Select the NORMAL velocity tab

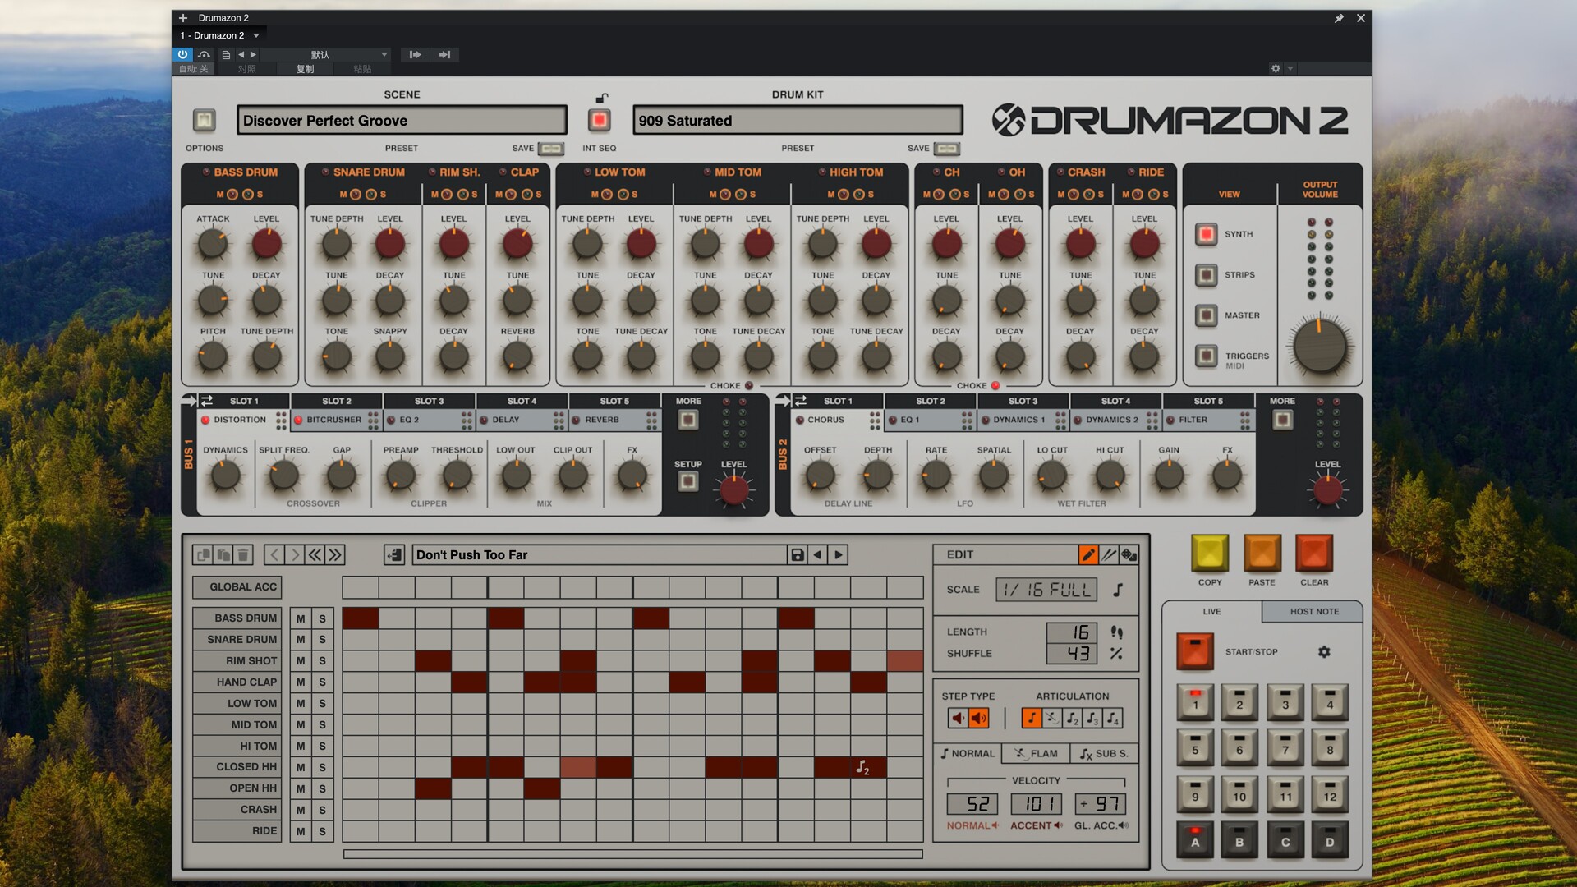[967, 754]
